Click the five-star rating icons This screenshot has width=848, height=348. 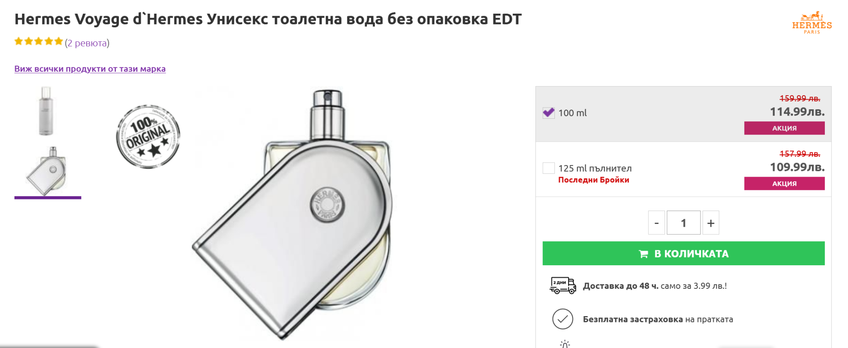(x=39, y=41)
